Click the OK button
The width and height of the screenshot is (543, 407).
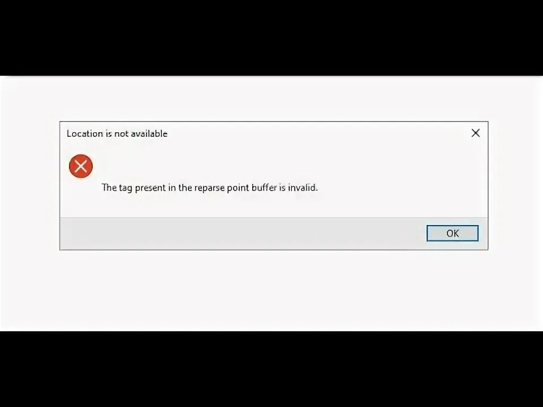pyautogui.click(x=453, y=233)
